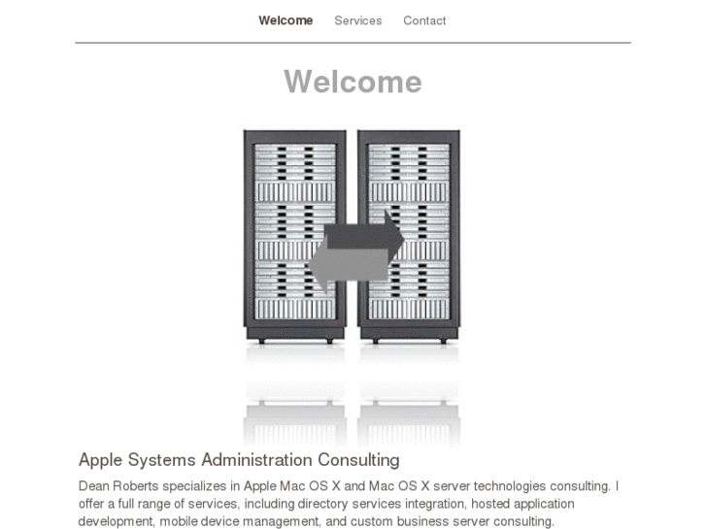Click the large Welcome heading
The image size is (706, 529).
353,82
